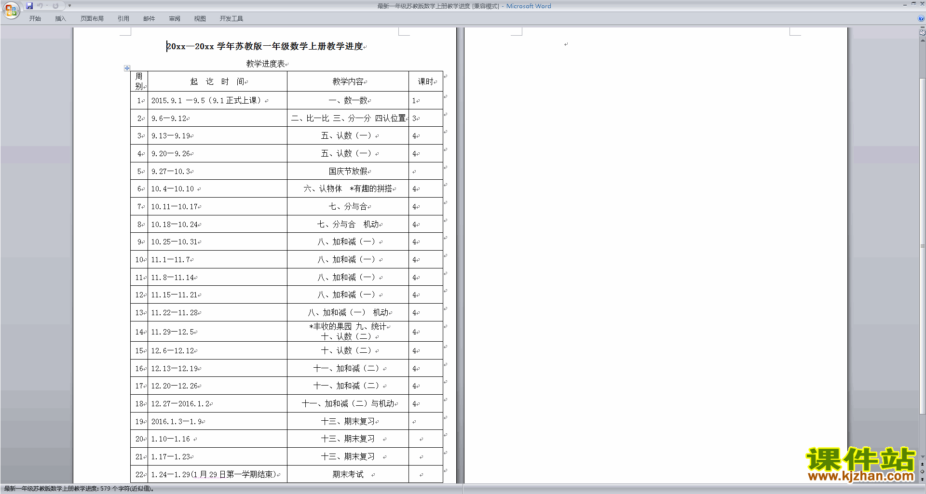This screenshot has height=494, width=926.
Task: Click the 十一、加和减(二)与机动 cell
Action: tap(348, 403)
